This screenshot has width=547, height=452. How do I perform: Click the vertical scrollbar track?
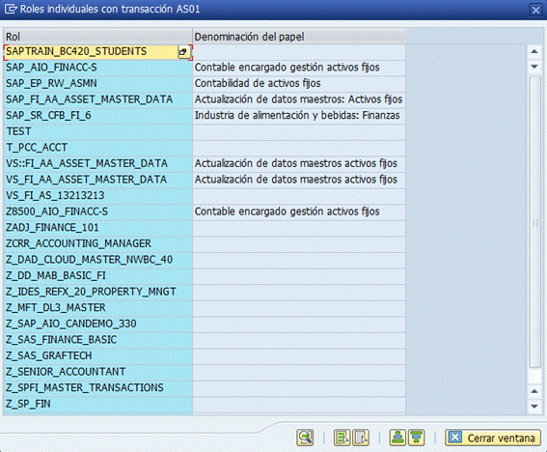(x=534, y=221)
